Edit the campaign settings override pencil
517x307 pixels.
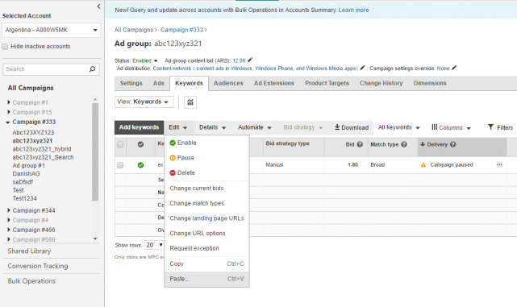tap(454, 68)
